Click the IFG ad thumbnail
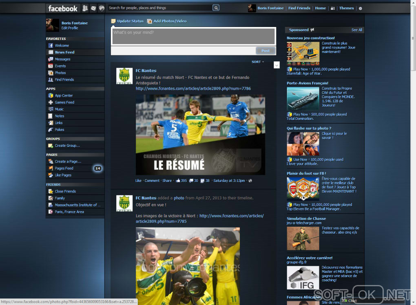This screenshot has width=416, height=305. tap(303, 278)
